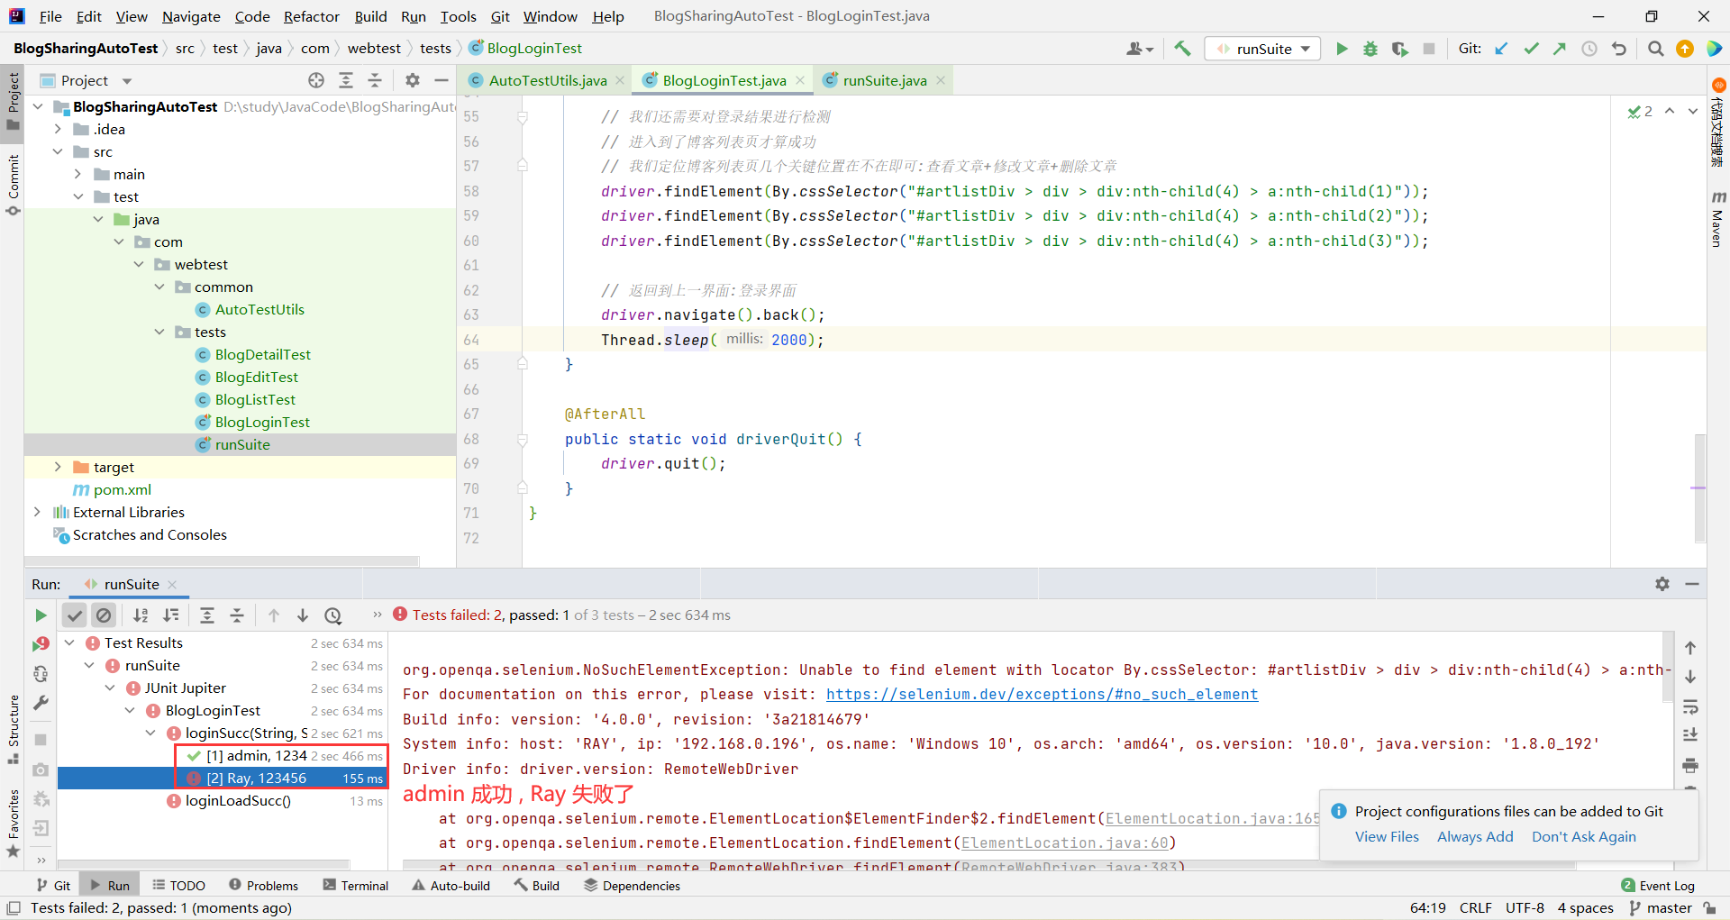Expand External Libraries node
Screen dimensions: 1730x920
(x=37, y=512)
